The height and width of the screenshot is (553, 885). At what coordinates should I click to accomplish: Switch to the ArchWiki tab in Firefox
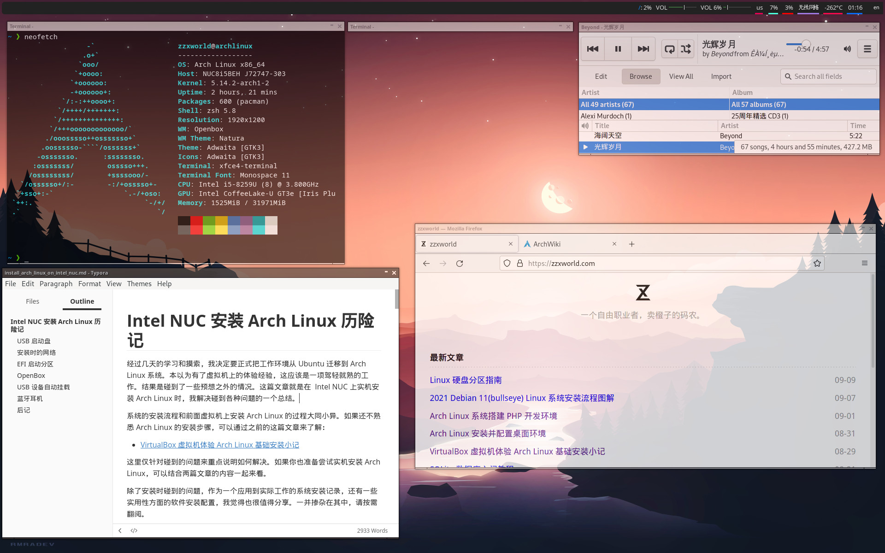click(x=547, y=244)
